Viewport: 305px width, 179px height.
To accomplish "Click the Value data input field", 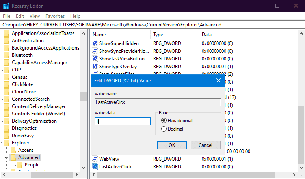I will (x=123, y=121).
